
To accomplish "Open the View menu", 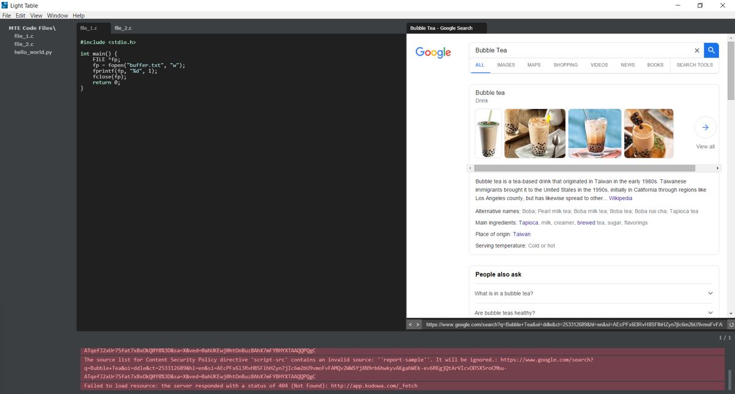I will (x=36, y=15).
